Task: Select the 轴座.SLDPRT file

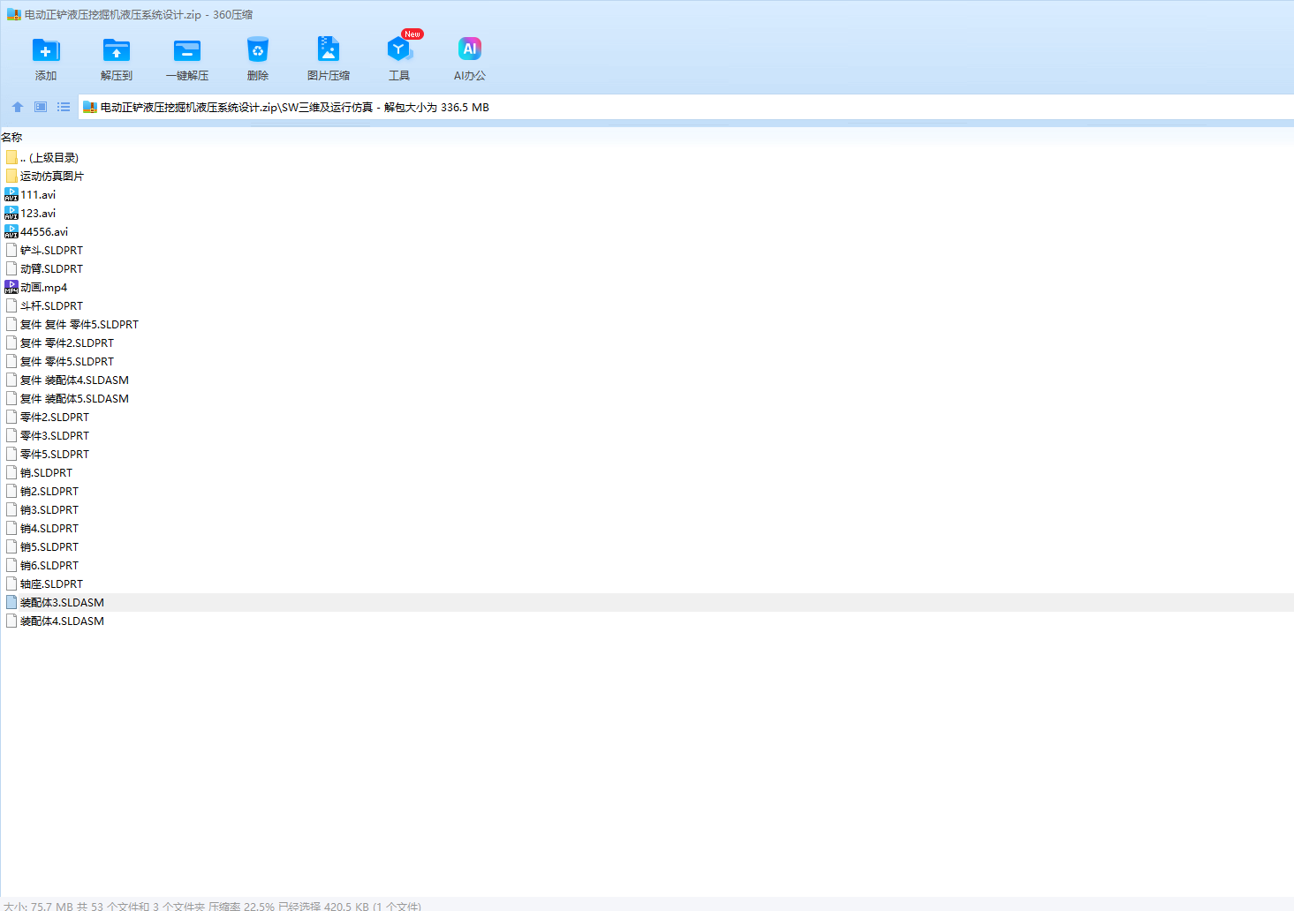Action: [x=647, y=583]
